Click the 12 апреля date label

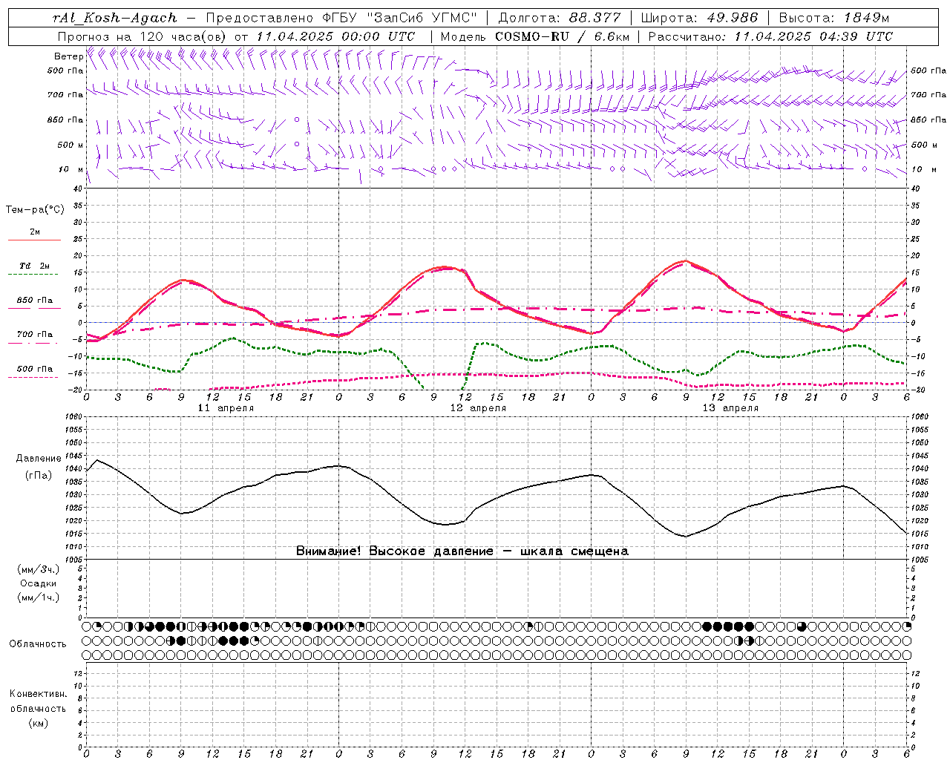point(478,408)
